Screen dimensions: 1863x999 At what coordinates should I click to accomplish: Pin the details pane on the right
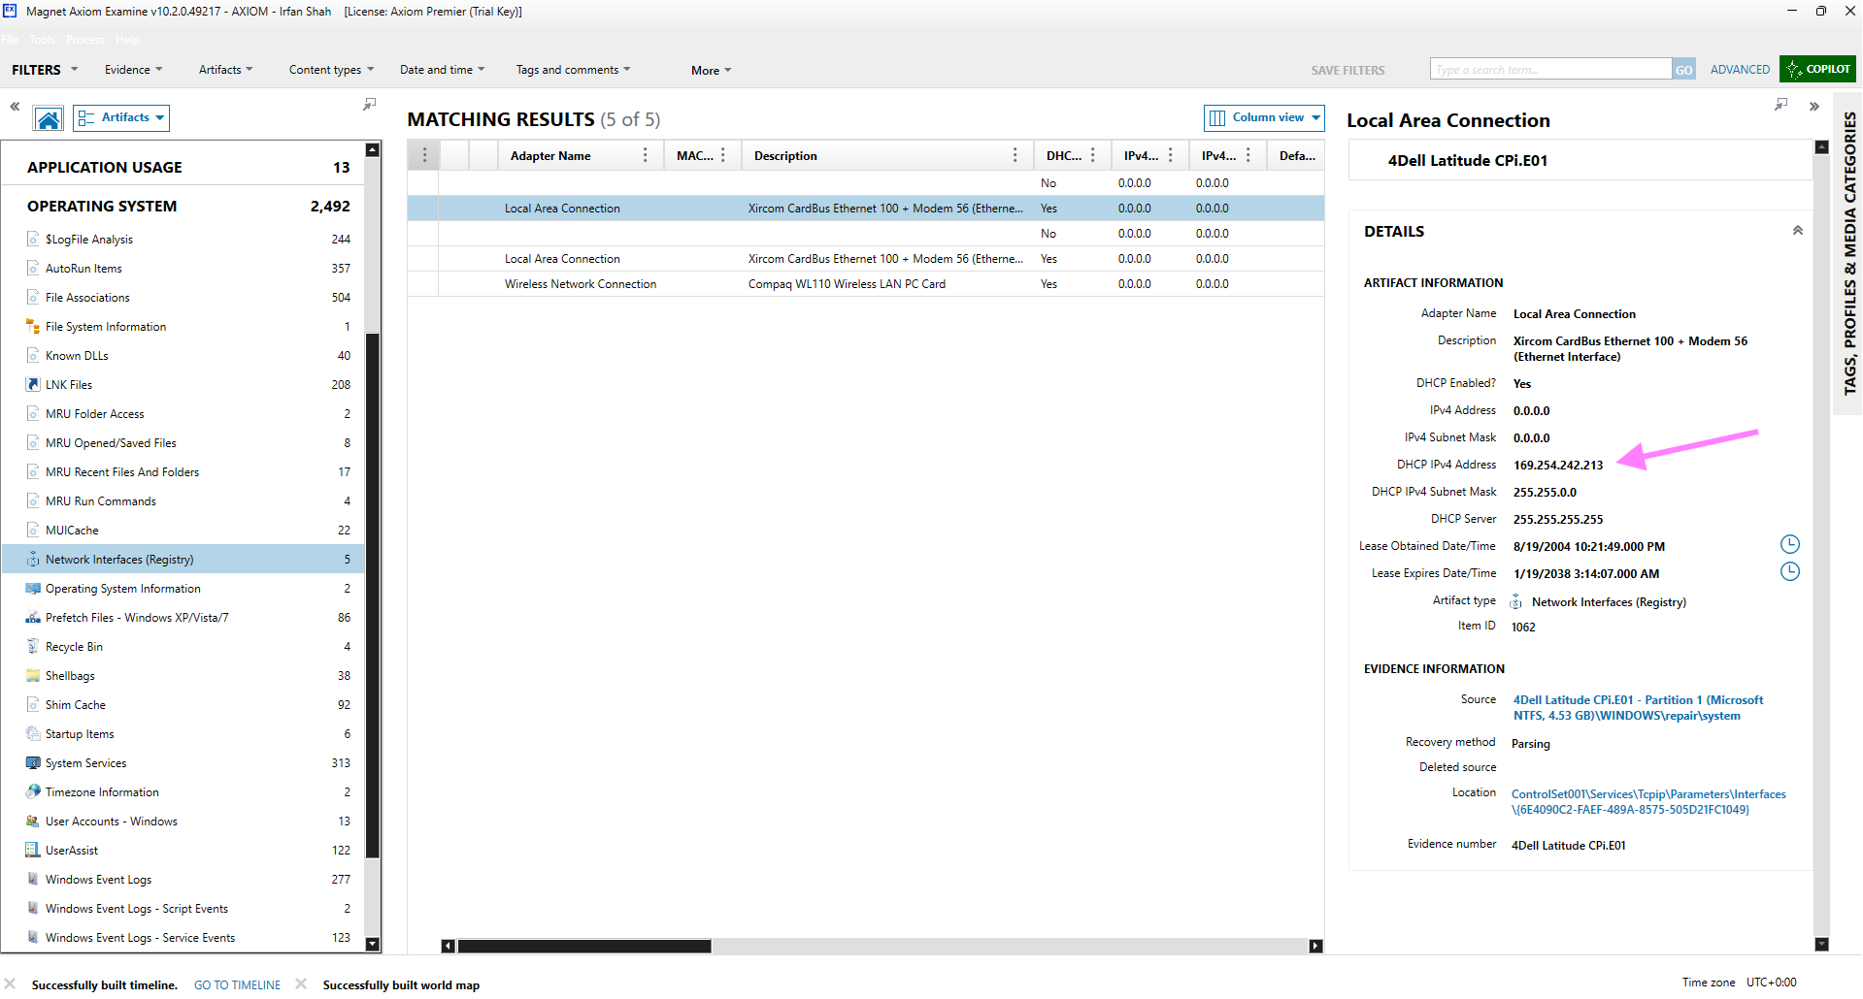pos(1780,104)
